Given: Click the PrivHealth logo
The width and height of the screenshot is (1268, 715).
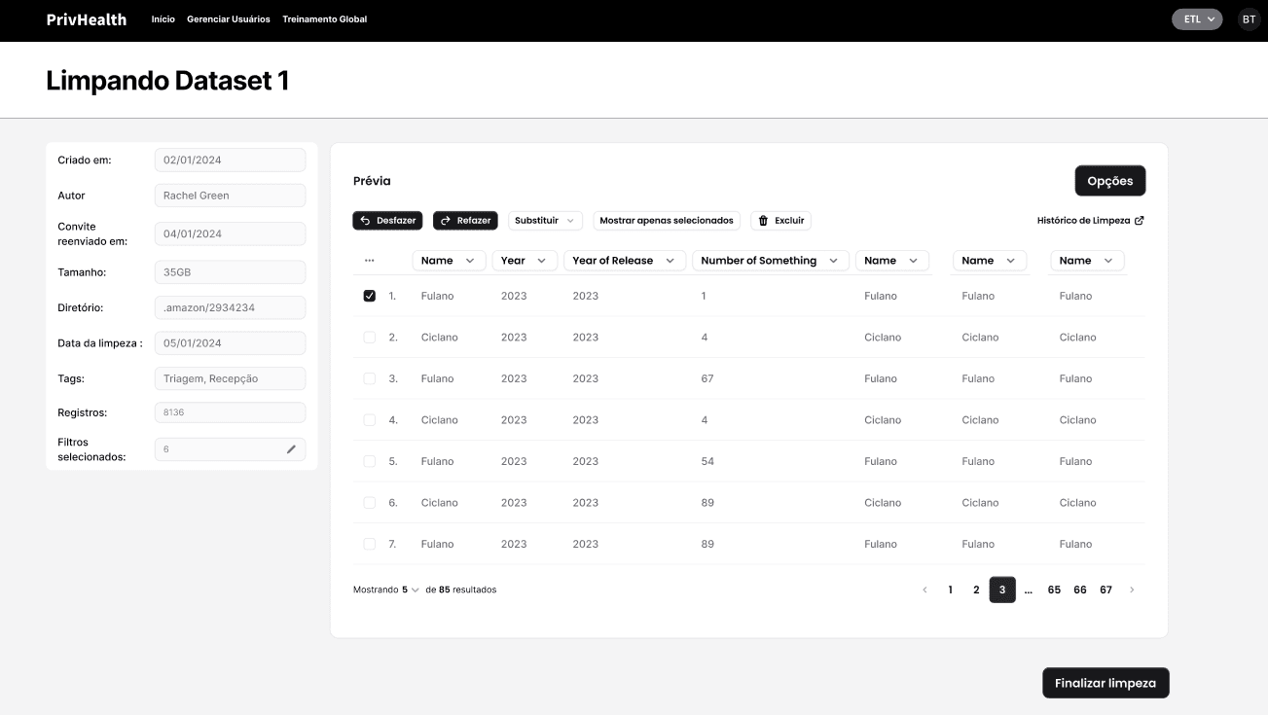Looking at the screenshot, I should coord(85,18).
